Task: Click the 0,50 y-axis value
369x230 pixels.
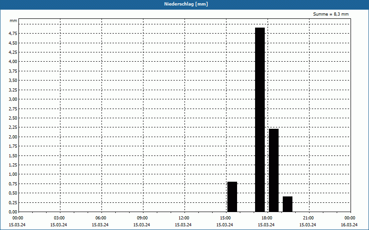Action: pos(13,193)
